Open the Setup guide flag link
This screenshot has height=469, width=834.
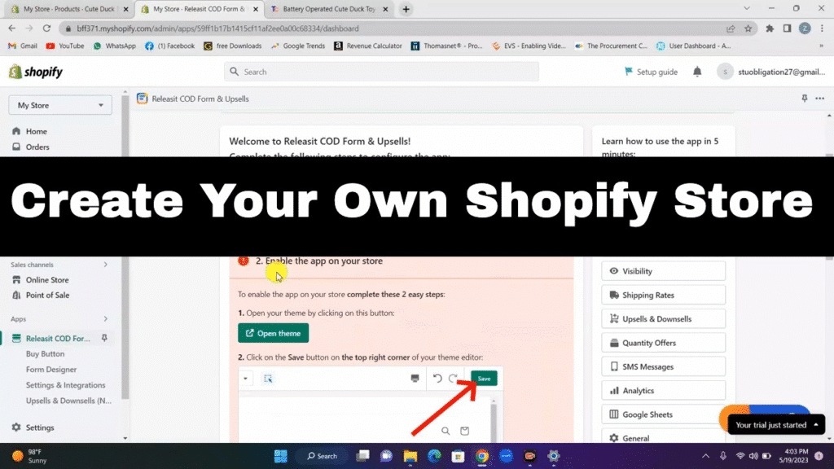click(650, 72)
